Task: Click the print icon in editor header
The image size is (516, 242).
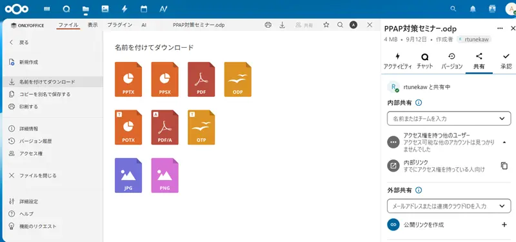Action: point(268,25)
